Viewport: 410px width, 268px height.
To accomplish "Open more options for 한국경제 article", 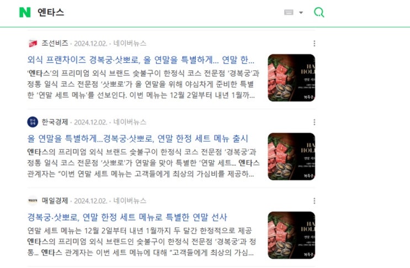I will (315, 122).
